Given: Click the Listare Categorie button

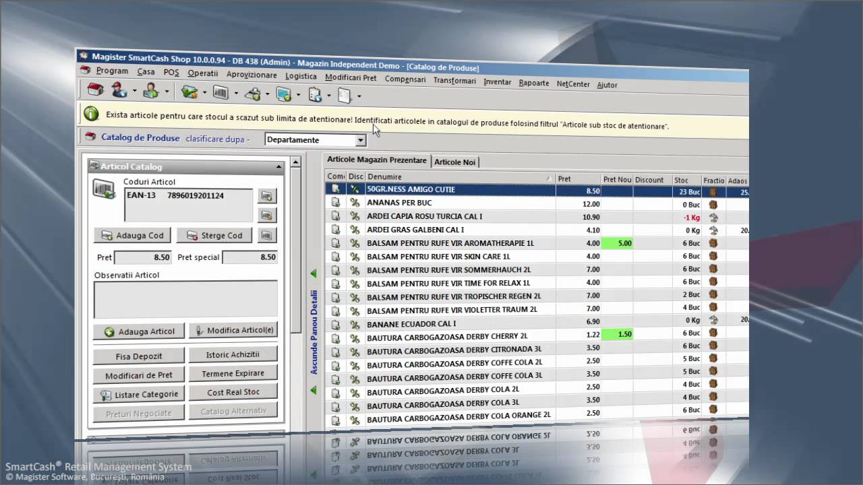Looking at the screenshot, I should 140,394.
